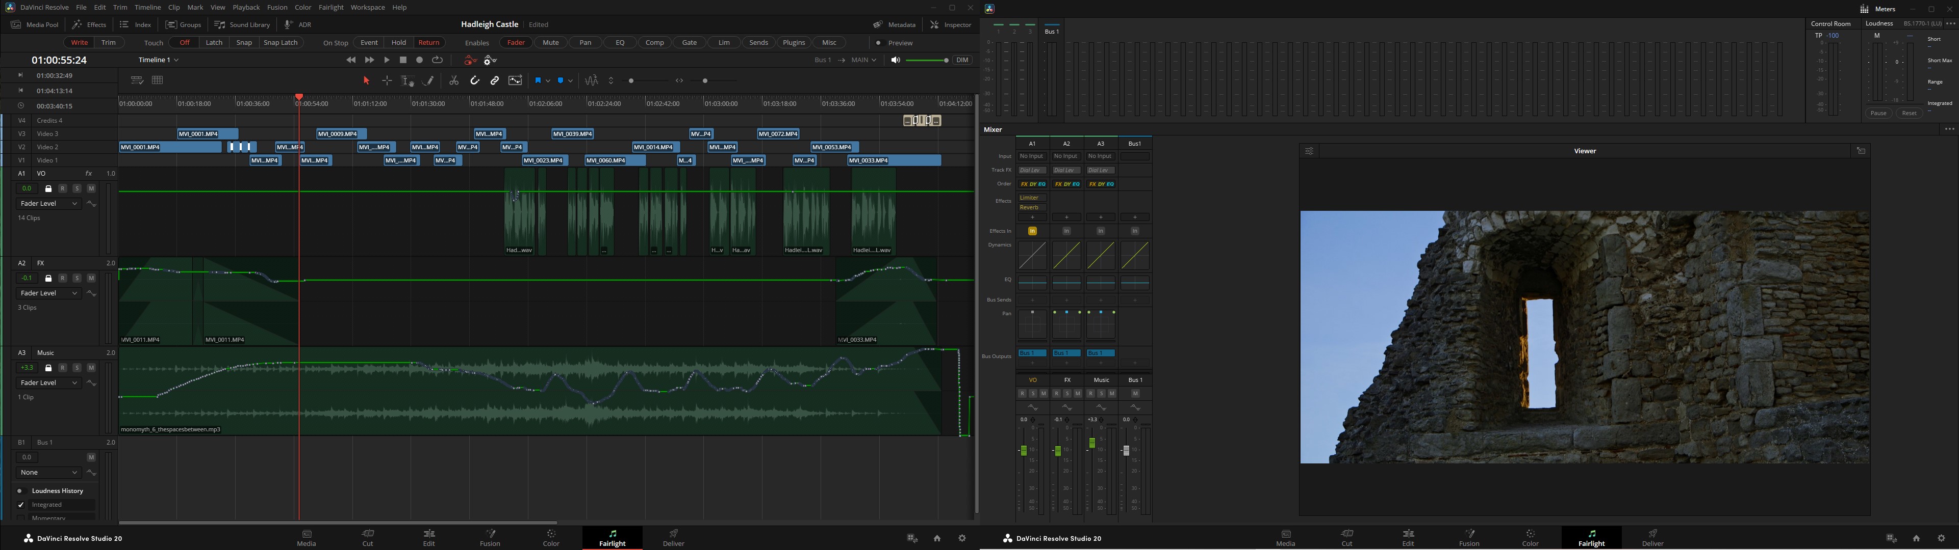The width and height of the screenshot is (1959, 550).
Task: Click the blue flag icon
Action: [538, 80]
